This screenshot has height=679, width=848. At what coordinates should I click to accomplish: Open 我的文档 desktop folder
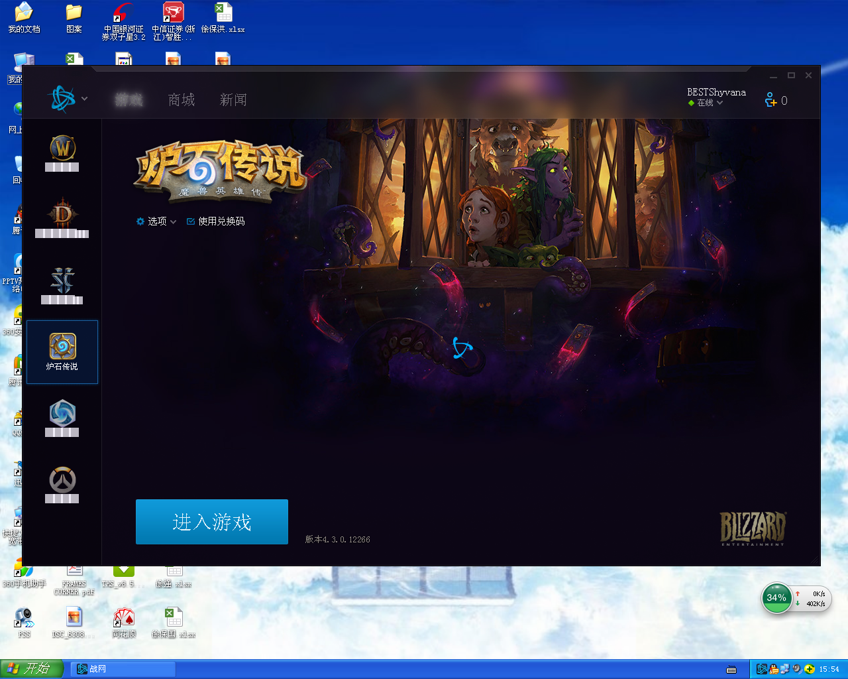click(24, 18)
